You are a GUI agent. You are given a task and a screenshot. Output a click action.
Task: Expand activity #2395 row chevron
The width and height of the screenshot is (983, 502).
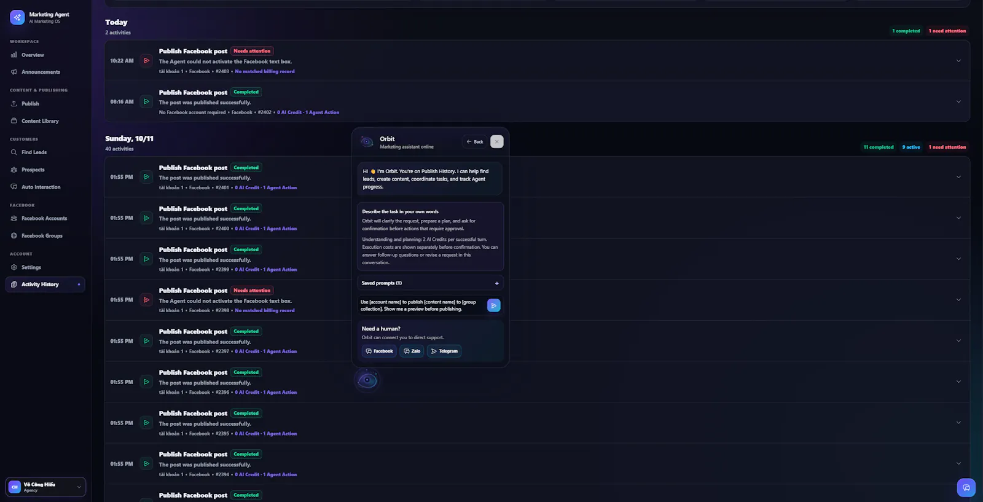click(x=958, y=423)
